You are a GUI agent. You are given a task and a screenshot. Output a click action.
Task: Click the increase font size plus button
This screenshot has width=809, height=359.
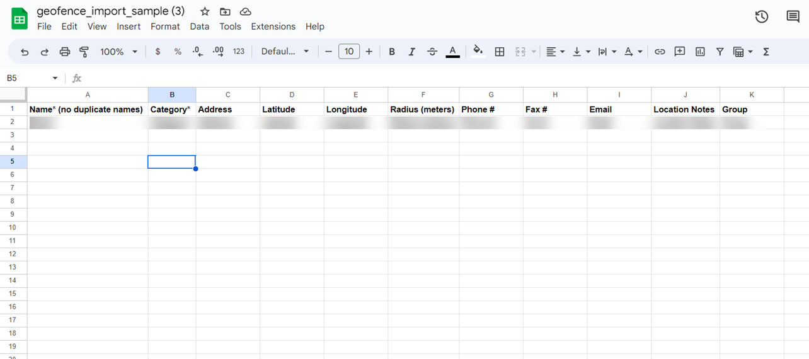coord(369,52)
